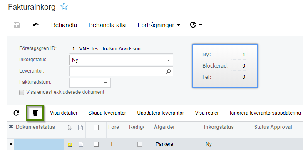This screenshot has width=303, height=163.
Task: Add Fakturainkorg to favorites with star icon
Action: 64,6
